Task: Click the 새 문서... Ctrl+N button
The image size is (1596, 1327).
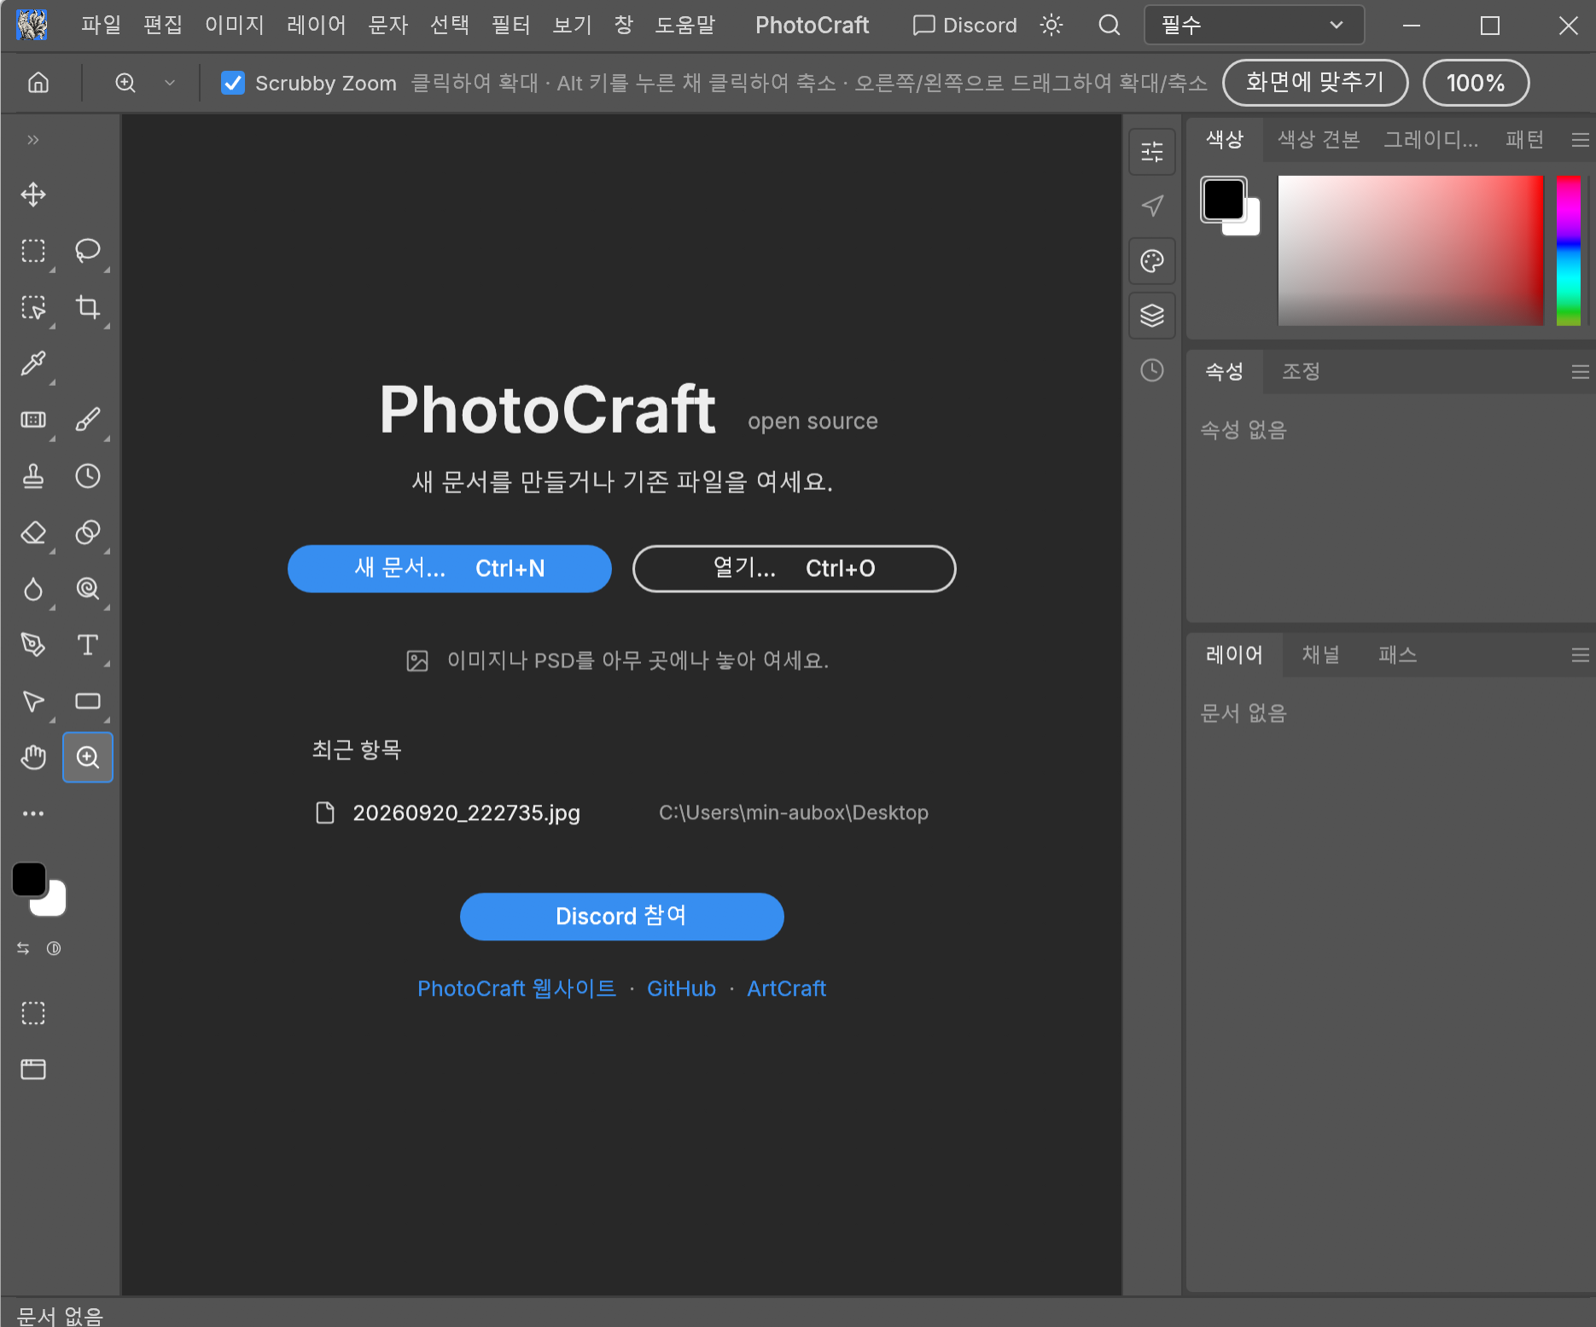Action: tap(450, 568)
